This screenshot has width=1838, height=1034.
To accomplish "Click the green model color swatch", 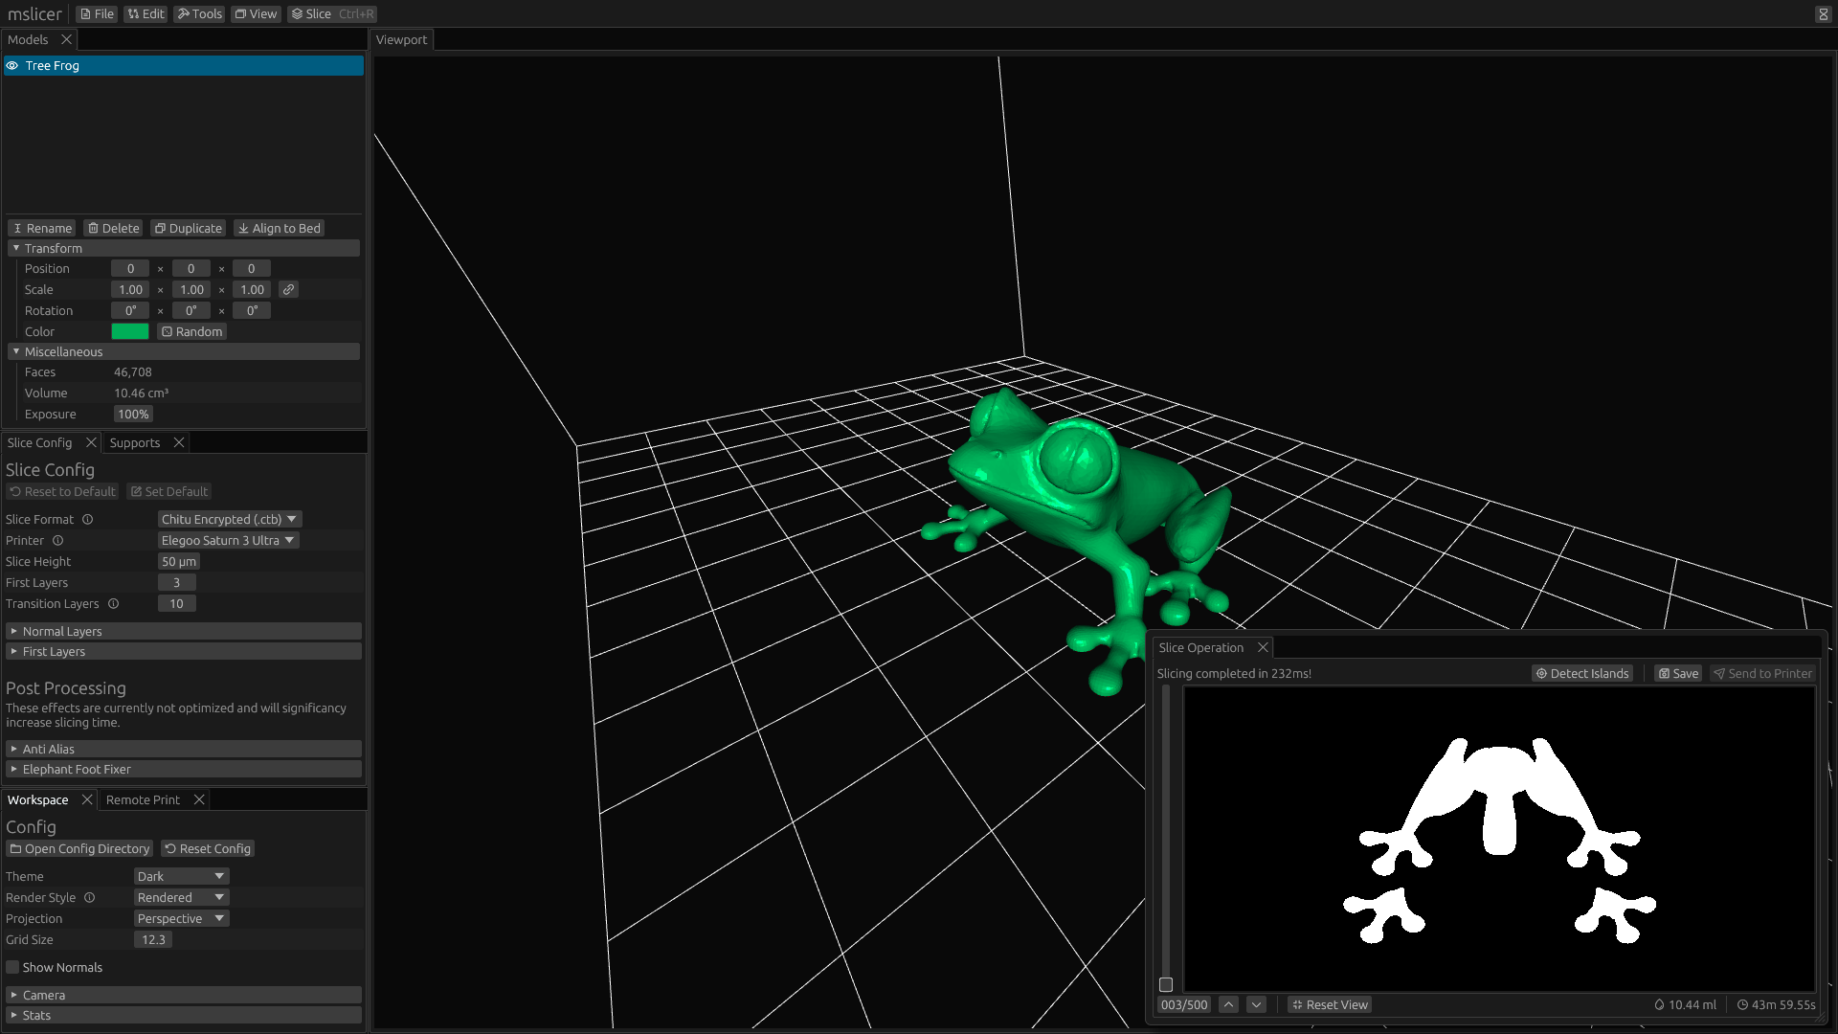I will (129, 331).
